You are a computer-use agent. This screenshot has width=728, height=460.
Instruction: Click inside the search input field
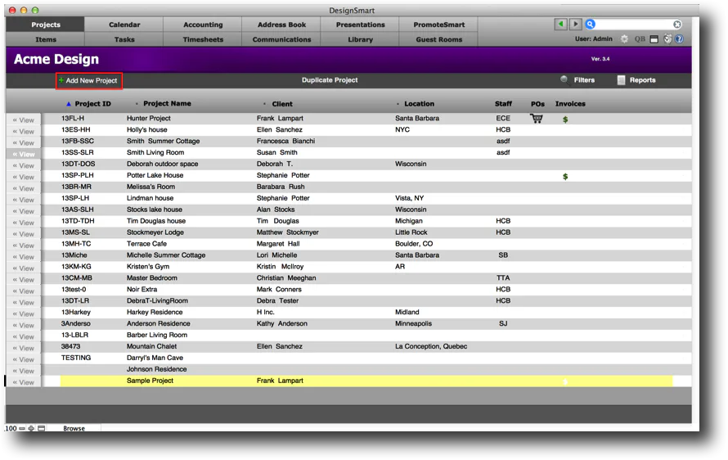(634, 25)
